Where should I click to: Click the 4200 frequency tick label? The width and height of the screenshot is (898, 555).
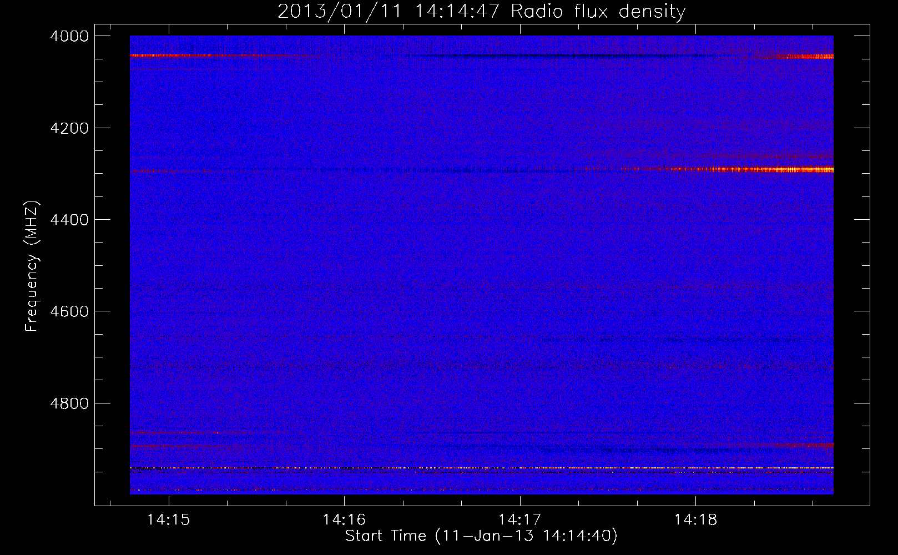click(69, 128)
